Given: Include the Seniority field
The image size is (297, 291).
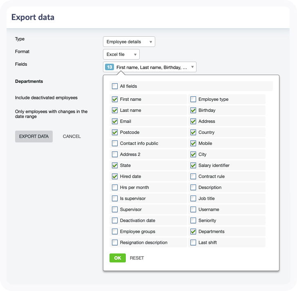Looking at the screenshot, I should coord(193,220).
